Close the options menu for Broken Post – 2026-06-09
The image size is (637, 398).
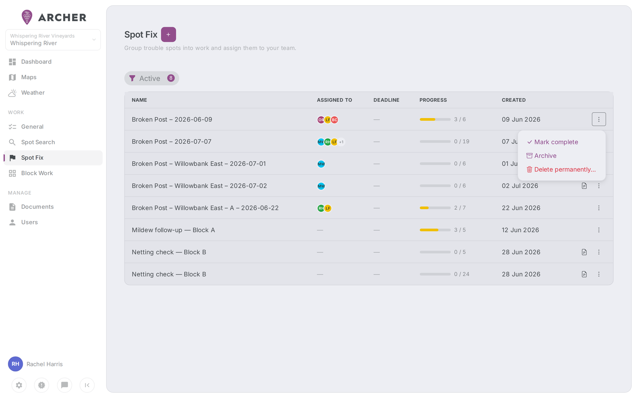(x=599, y=119)
